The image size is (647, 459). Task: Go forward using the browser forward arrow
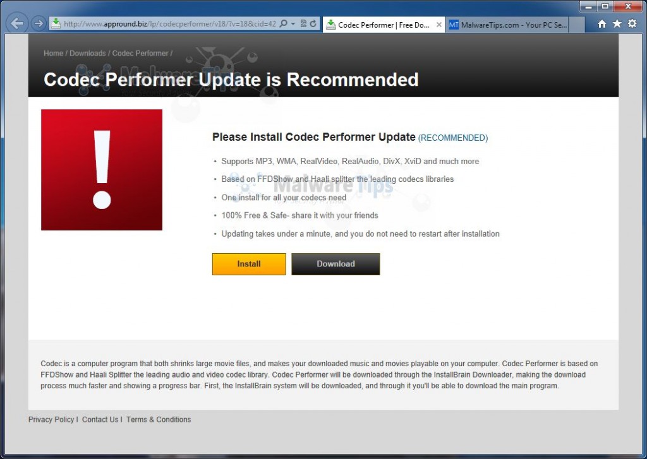click(39, 23)
